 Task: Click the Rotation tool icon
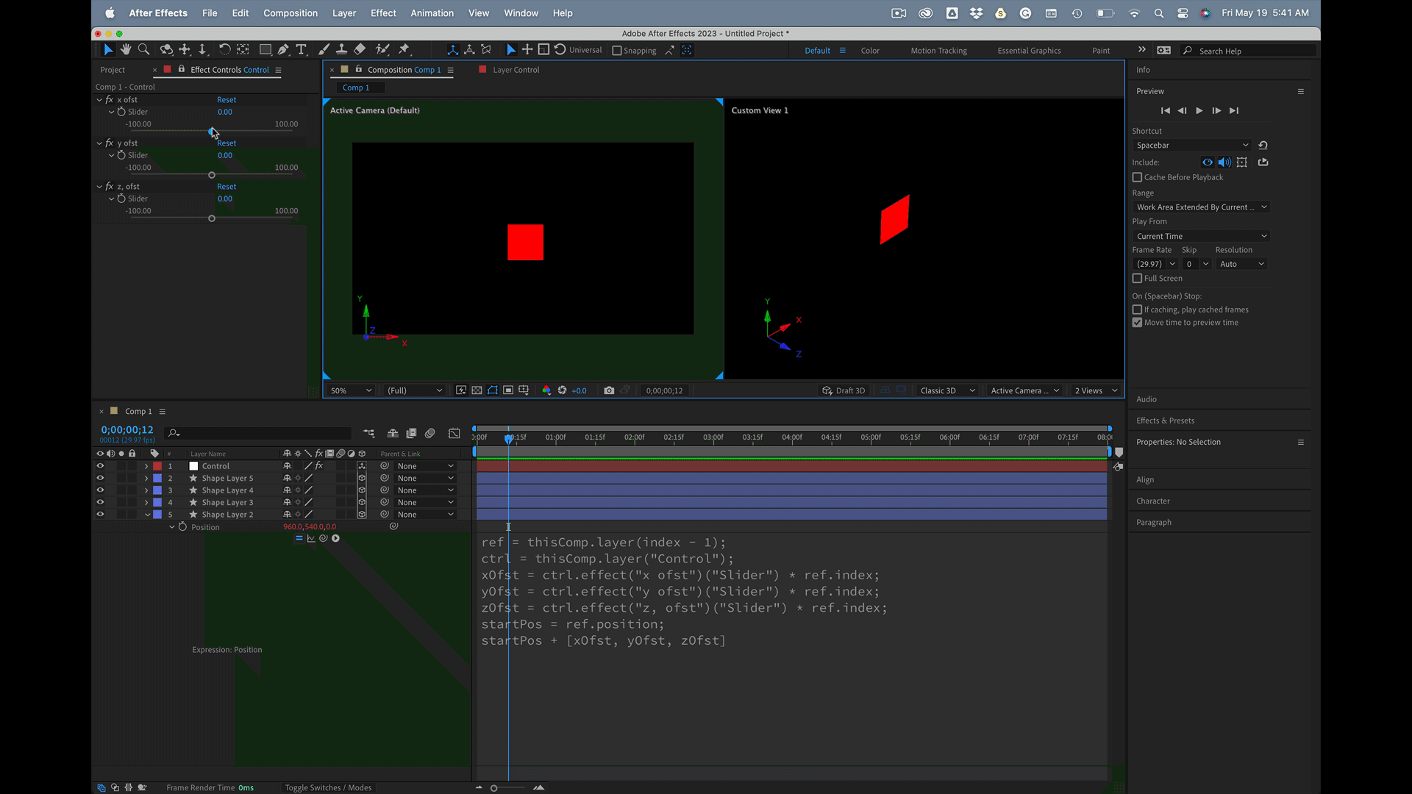click(x=224, y=49)
